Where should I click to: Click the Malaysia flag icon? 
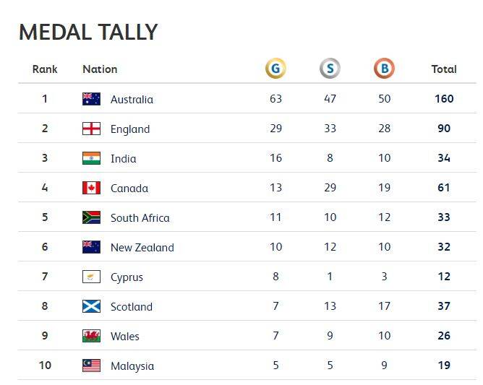coord(92,365)
